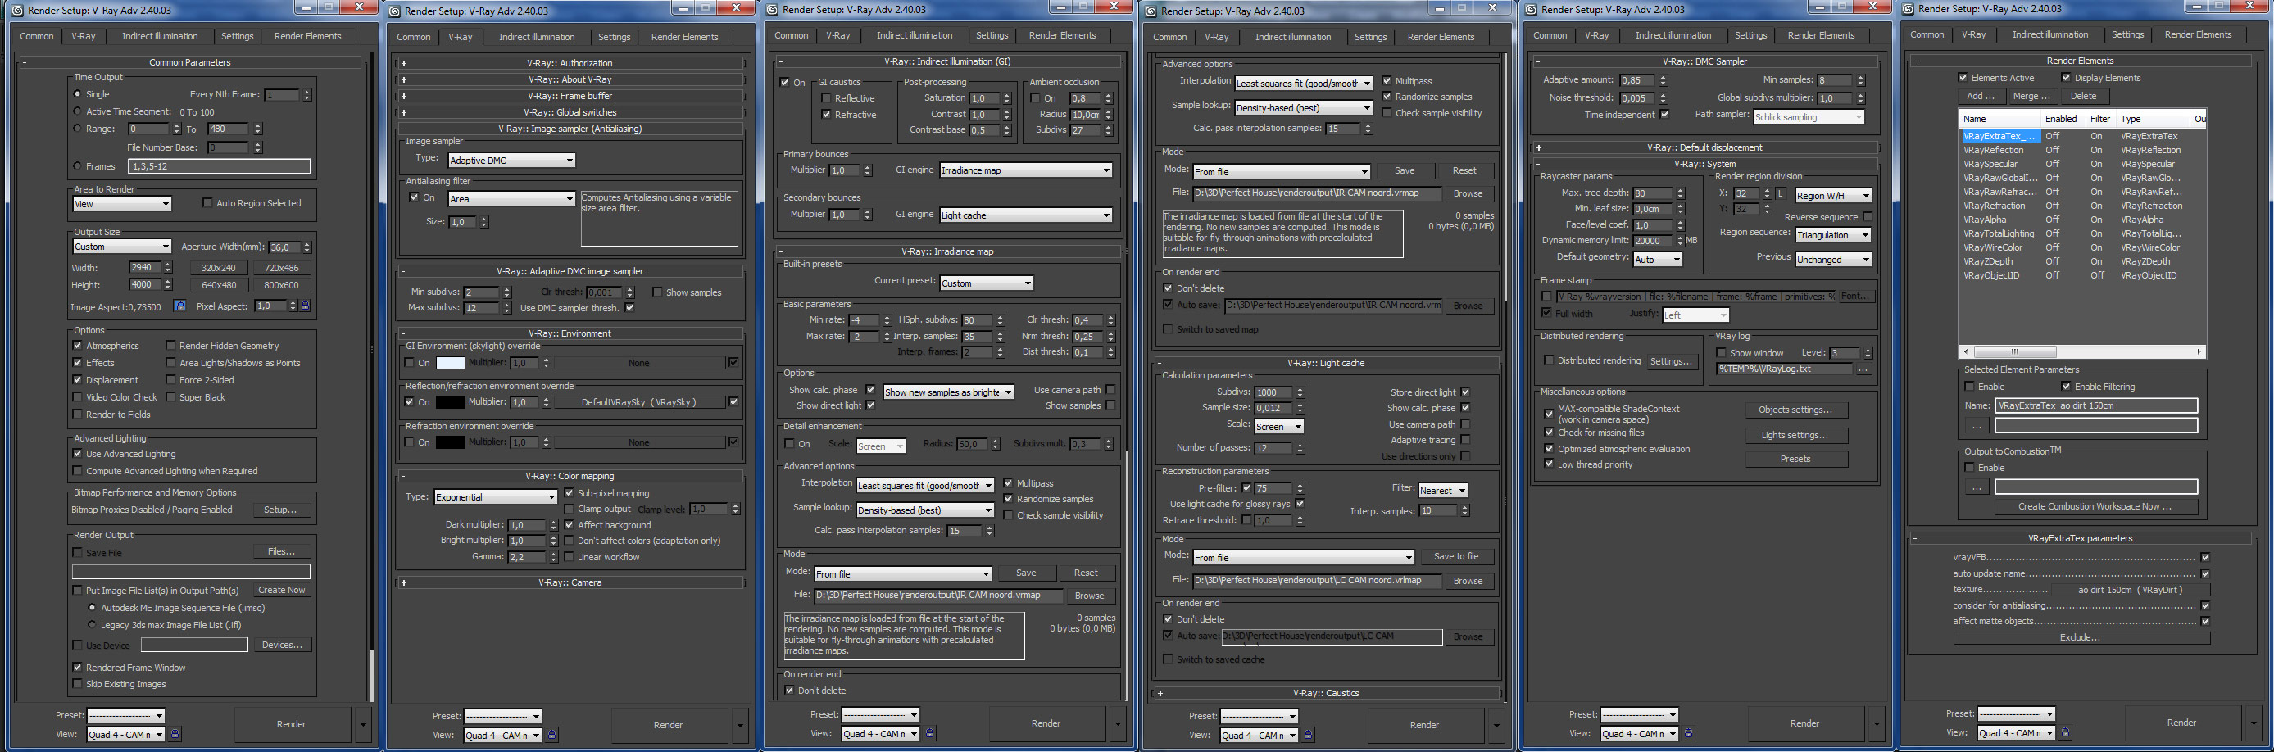Select the Frames radio button

click(x=78, y=165)
